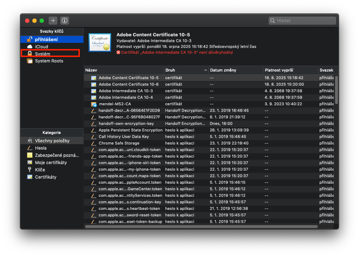
Task: Select handoff-own-encryption-key row
Action: click(209, 124)
